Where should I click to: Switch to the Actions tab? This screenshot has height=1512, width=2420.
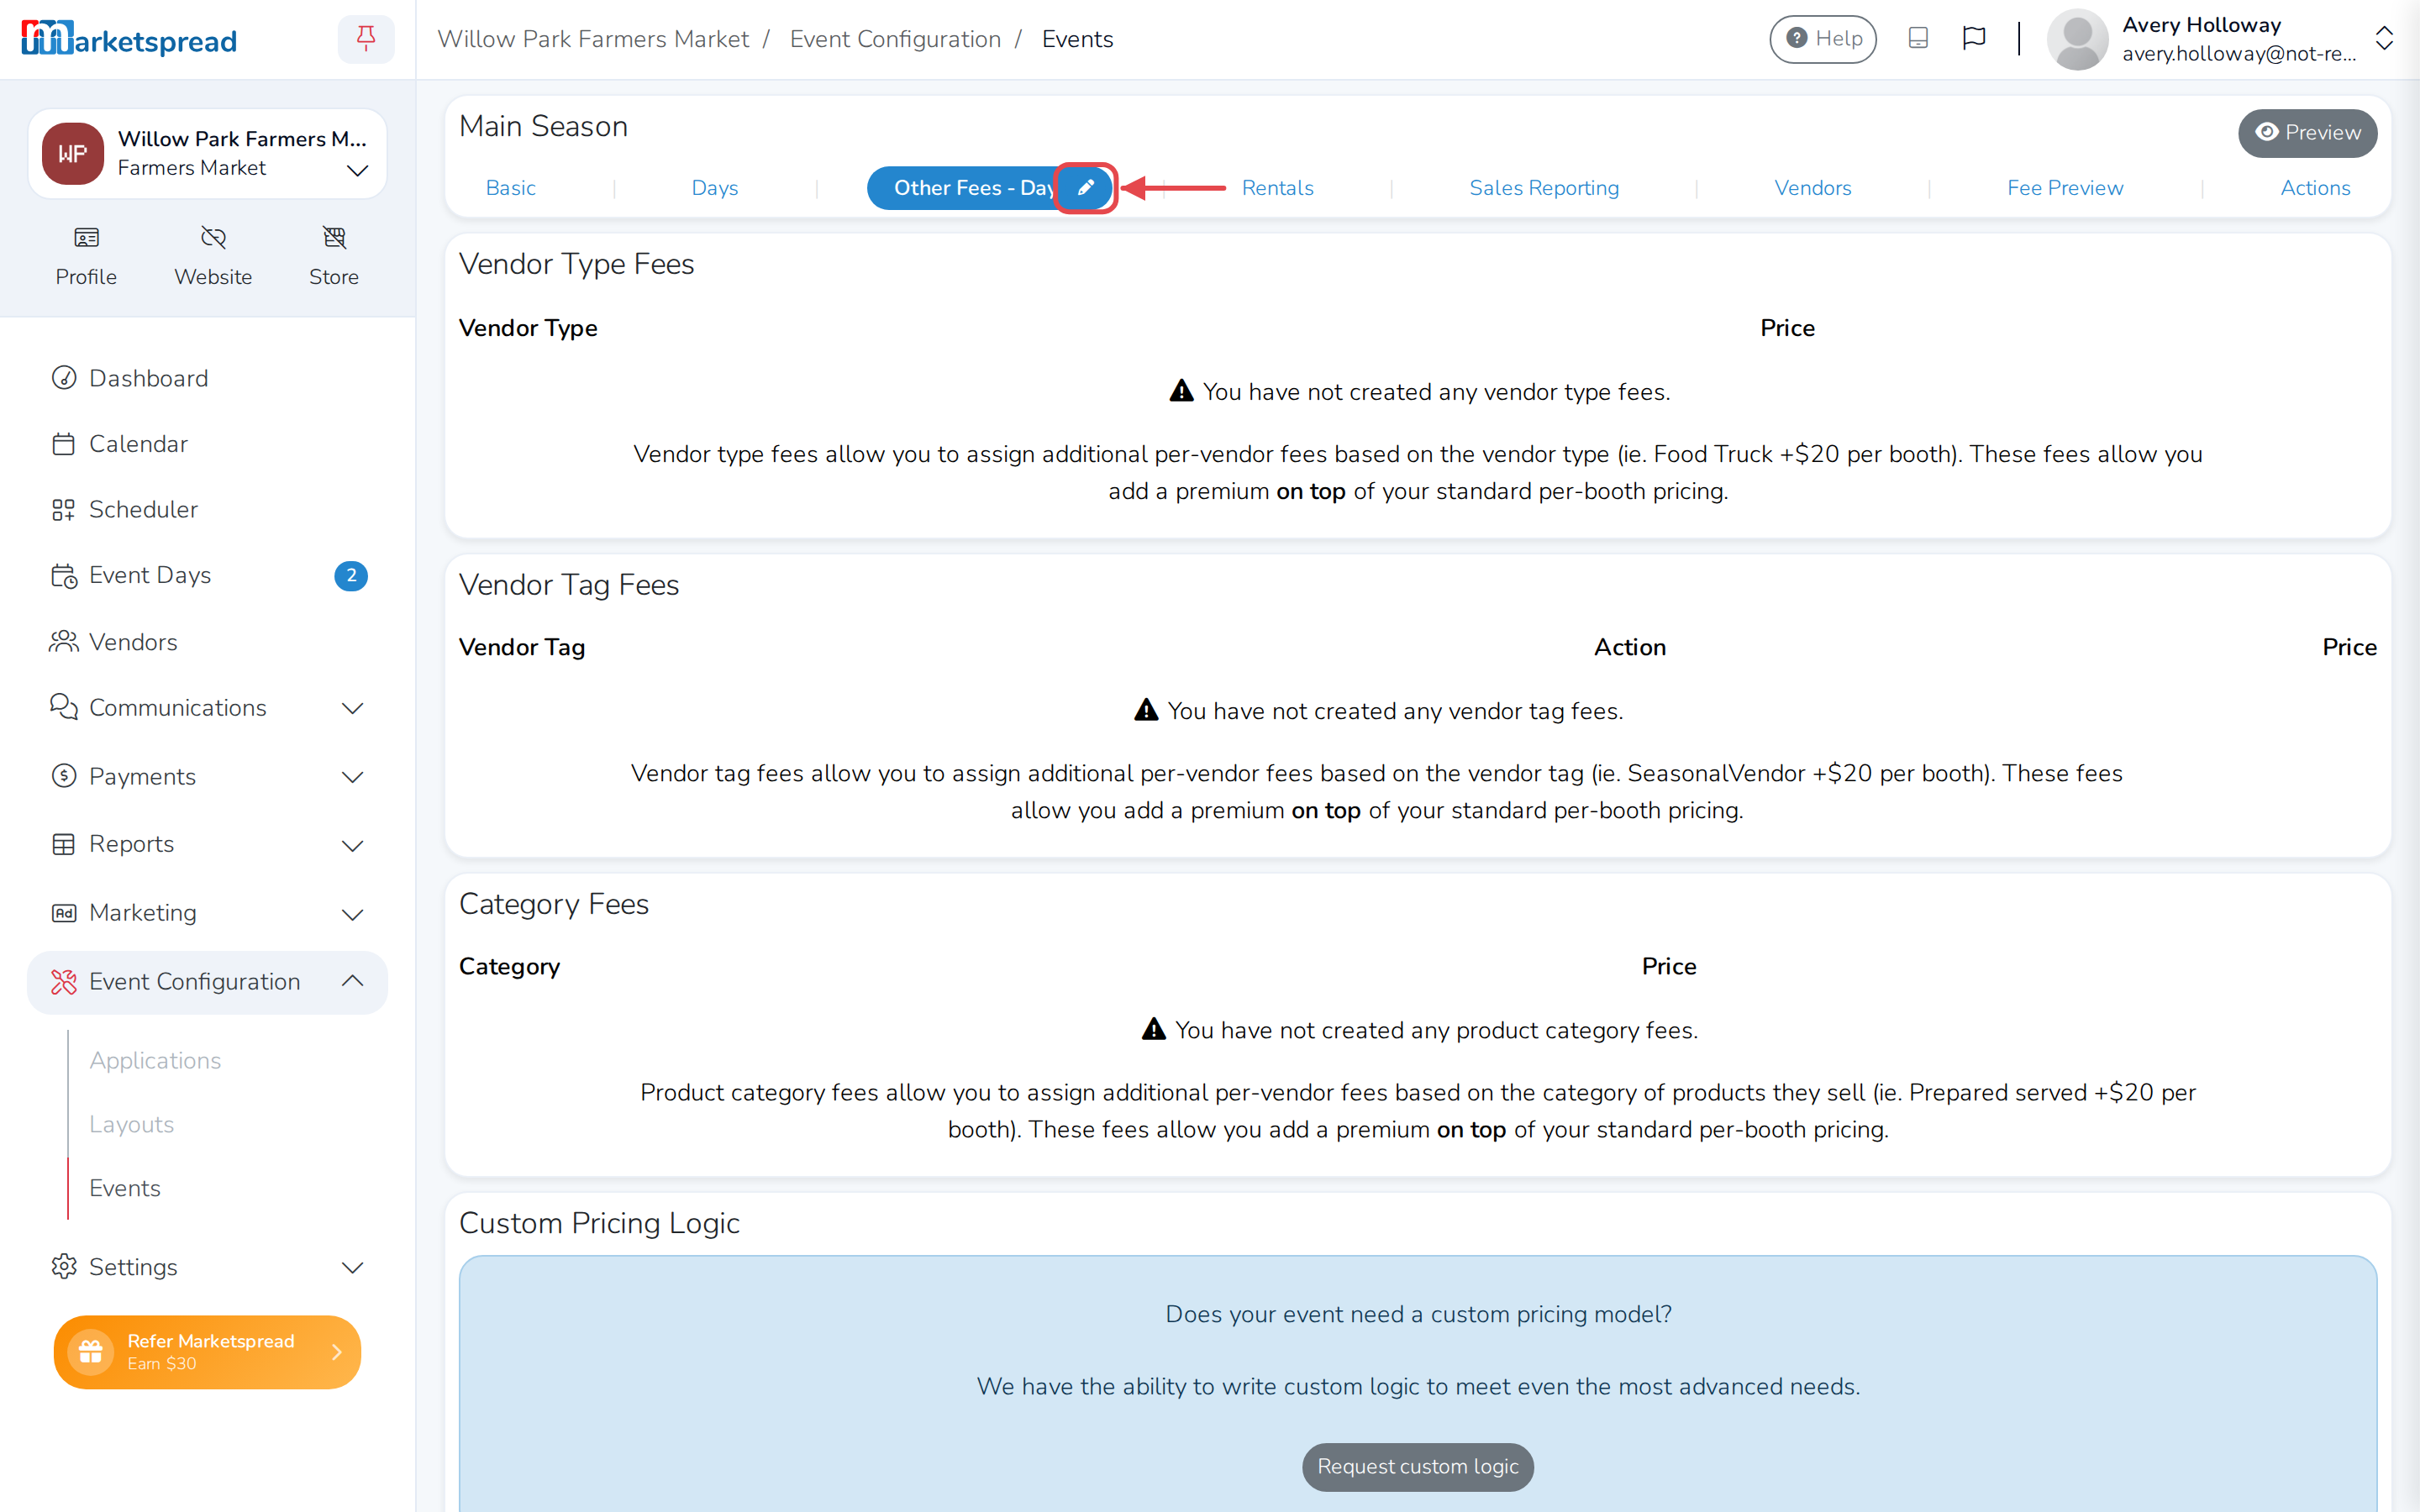tap(2314, 188)
